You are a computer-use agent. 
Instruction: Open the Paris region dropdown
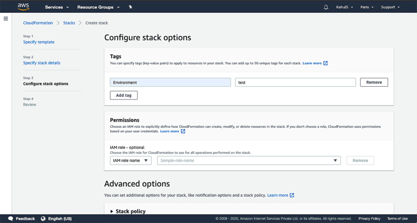click(x=366, y=7)
